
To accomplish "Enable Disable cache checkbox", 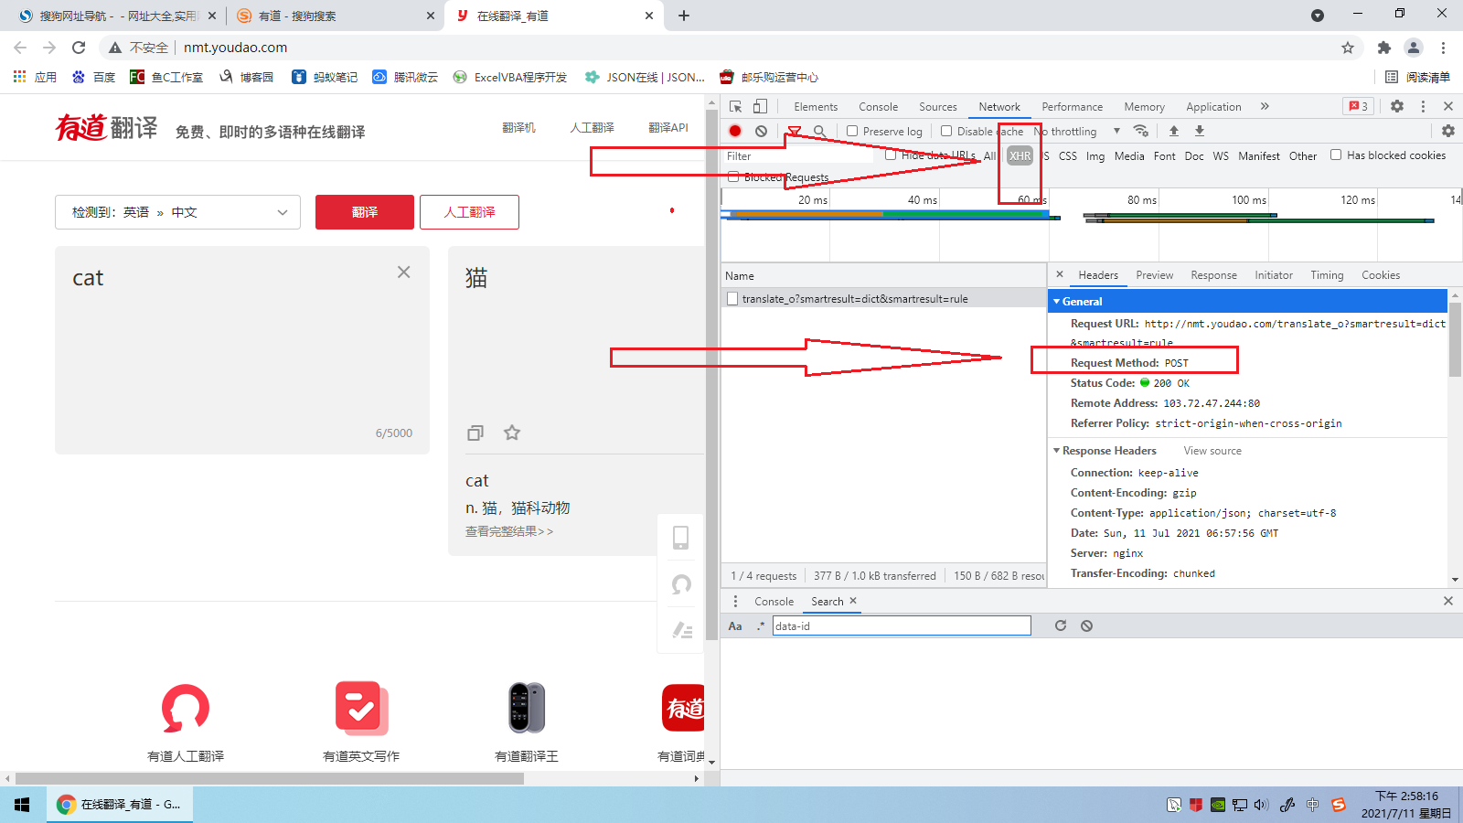I will [946, 131].
